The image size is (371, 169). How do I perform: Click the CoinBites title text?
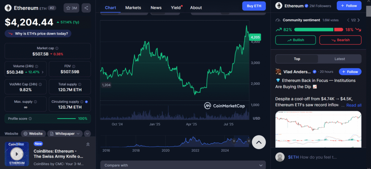point(58,154)
